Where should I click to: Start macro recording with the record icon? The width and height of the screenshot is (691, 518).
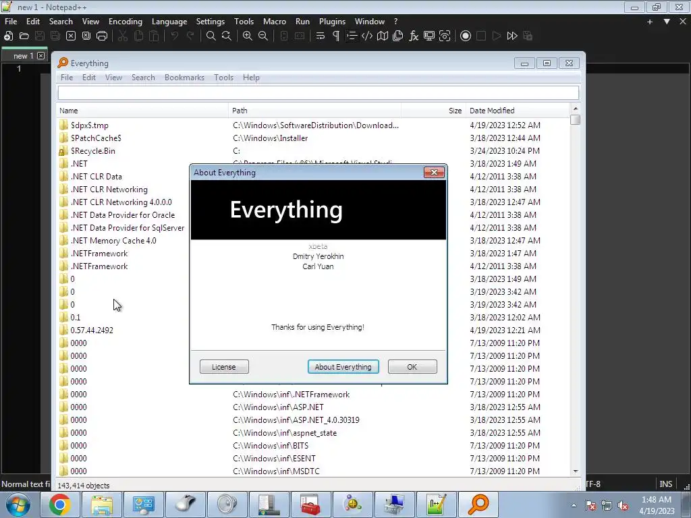(x=466, y=36)
